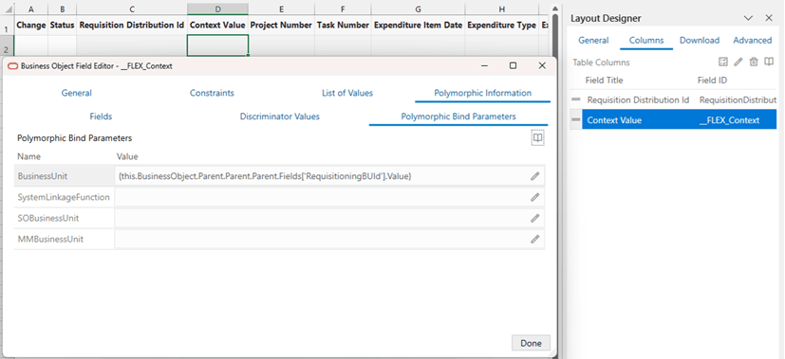This screenshot has height=359, width=785.
Task: Expand the Layout Designer pane options chevron
Action: (748, 18)
